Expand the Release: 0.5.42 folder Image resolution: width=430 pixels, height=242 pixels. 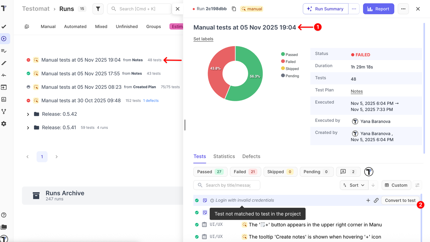(x=28, y=114)
